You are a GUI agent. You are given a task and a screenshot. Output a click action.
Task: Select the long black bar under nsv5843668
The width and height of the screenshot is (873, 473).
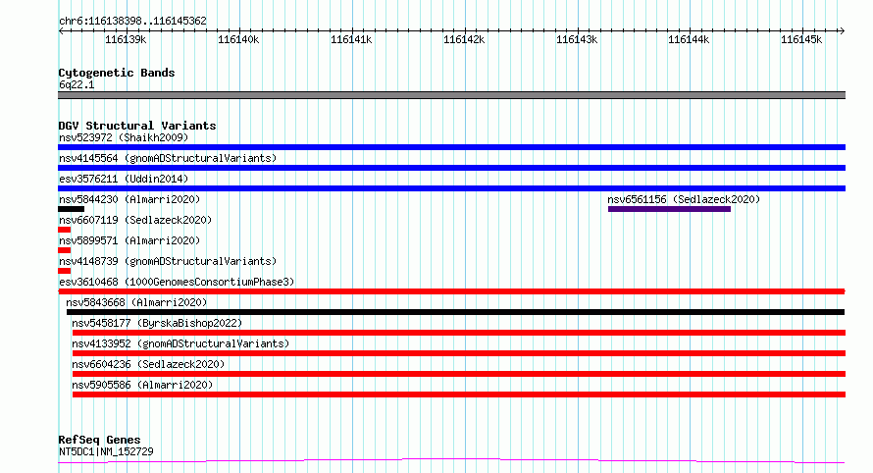point(455,312)
